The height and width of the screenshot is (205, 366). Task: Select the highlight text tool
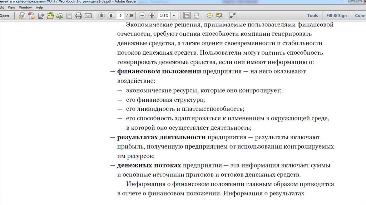(219, 16)
